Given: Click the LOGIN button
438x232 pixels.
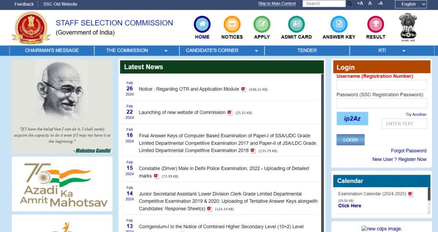Looking at the screenshot, I should tap(351, 140).
